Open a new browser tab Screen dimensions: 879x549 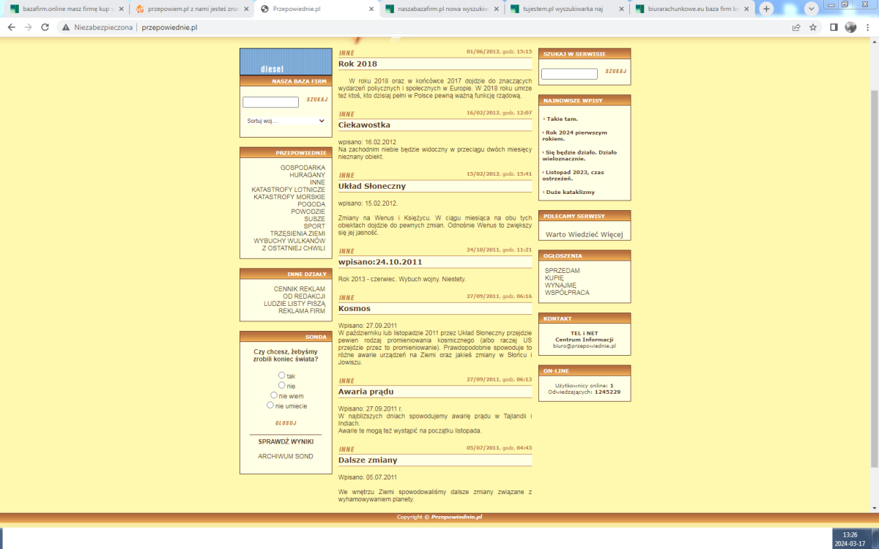[x=766, y=9]
